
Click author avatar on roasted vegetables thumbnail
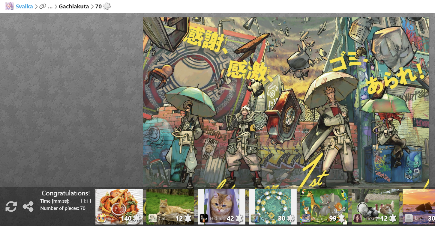[101, 218]
